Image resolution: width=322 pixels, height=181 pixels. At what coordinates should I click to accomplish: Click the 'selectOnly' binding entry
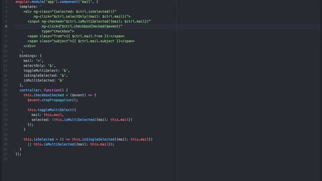point(39,66)
